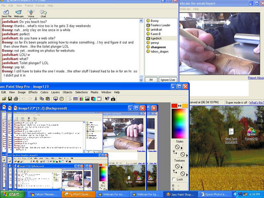Click the Windows start button
Image resolution: width=264 pixels, height=198 pixels.
coord(12,194)
